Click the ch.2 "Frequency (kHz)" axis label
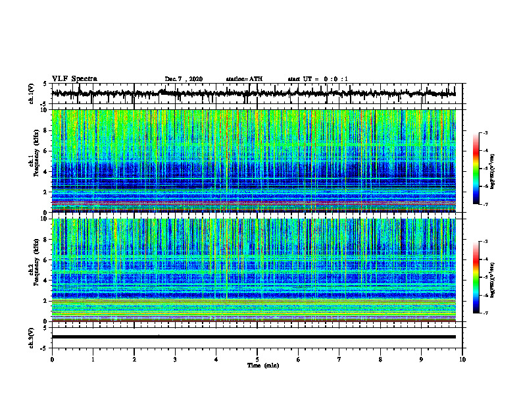Screen dimensions: 521x403 click(x=36, y=262)
